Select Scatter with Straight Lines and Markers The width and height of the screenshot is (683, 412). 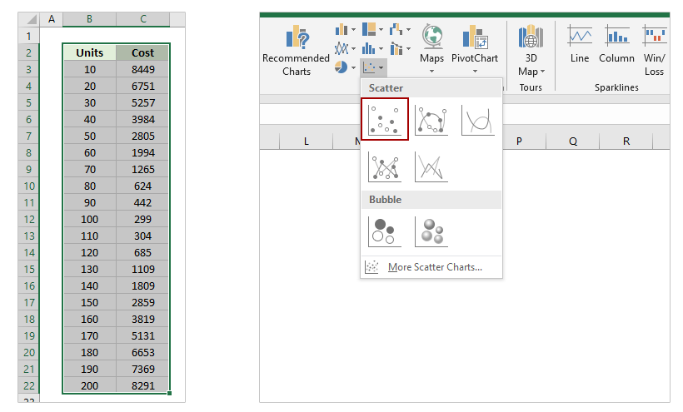385,166
